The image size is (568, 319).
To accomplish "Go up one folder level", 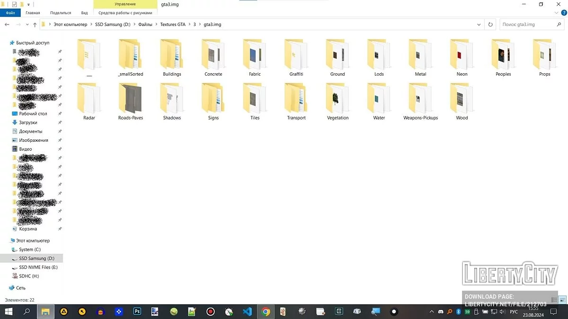I will [35, 24].
